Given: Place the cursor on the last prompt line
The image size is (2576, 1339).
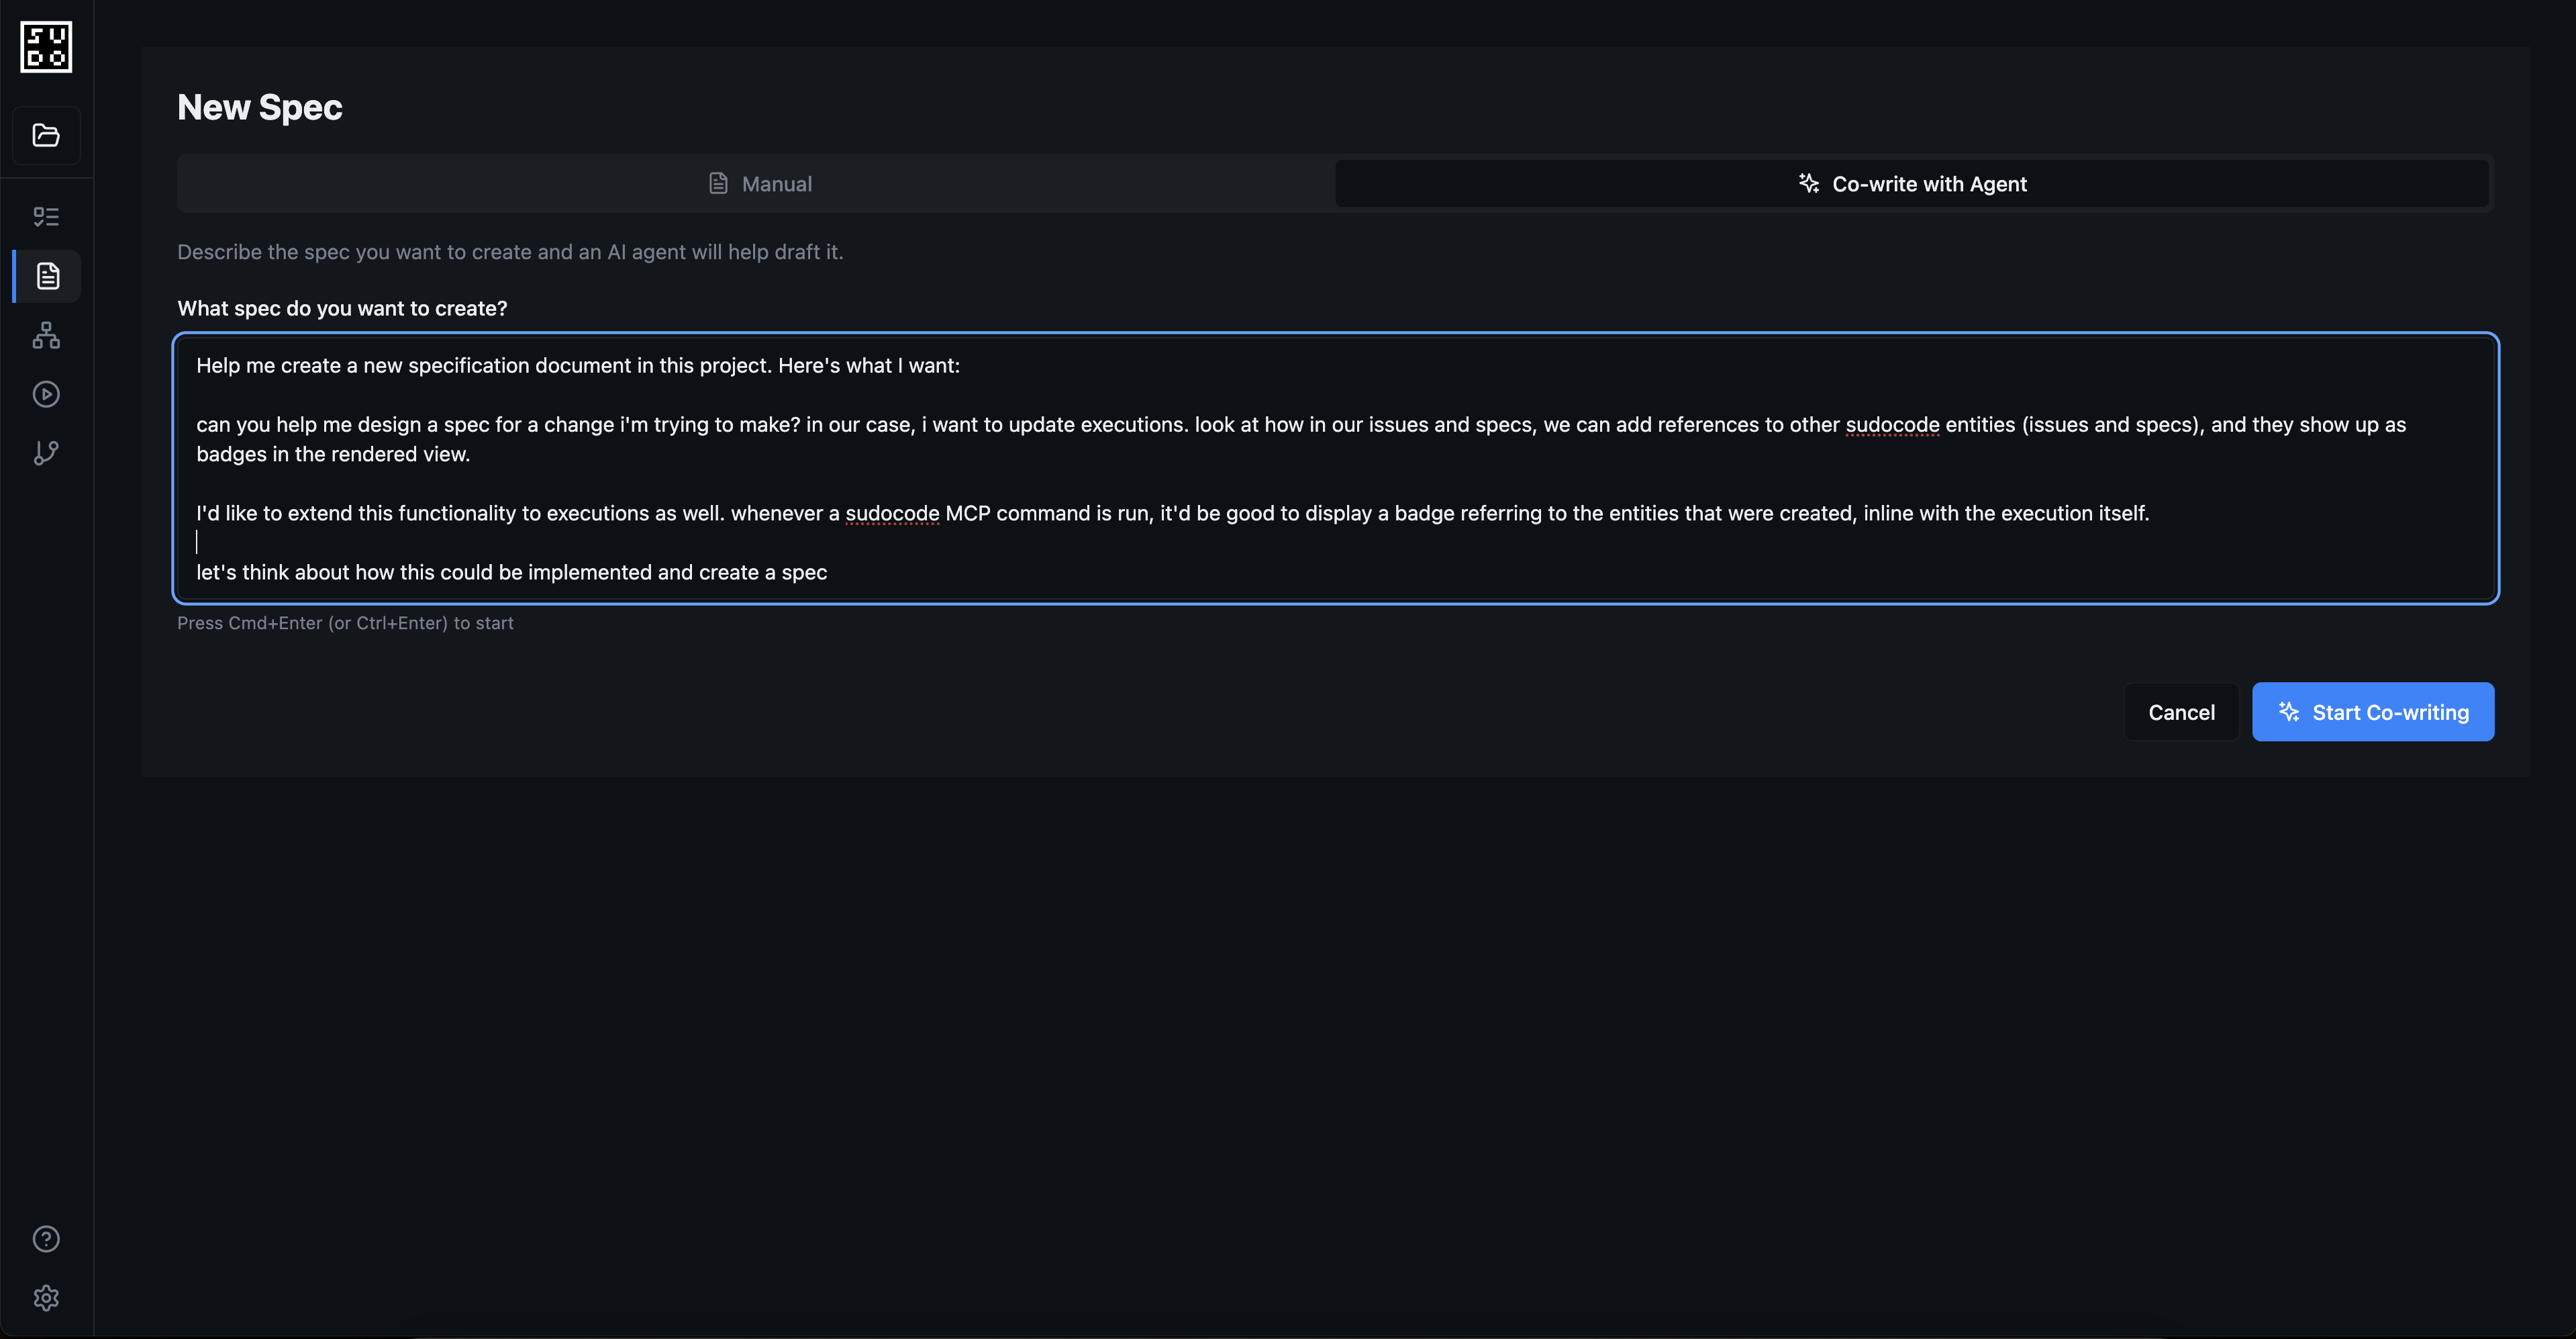Looking at the screenshot, I should click(510, 571).
